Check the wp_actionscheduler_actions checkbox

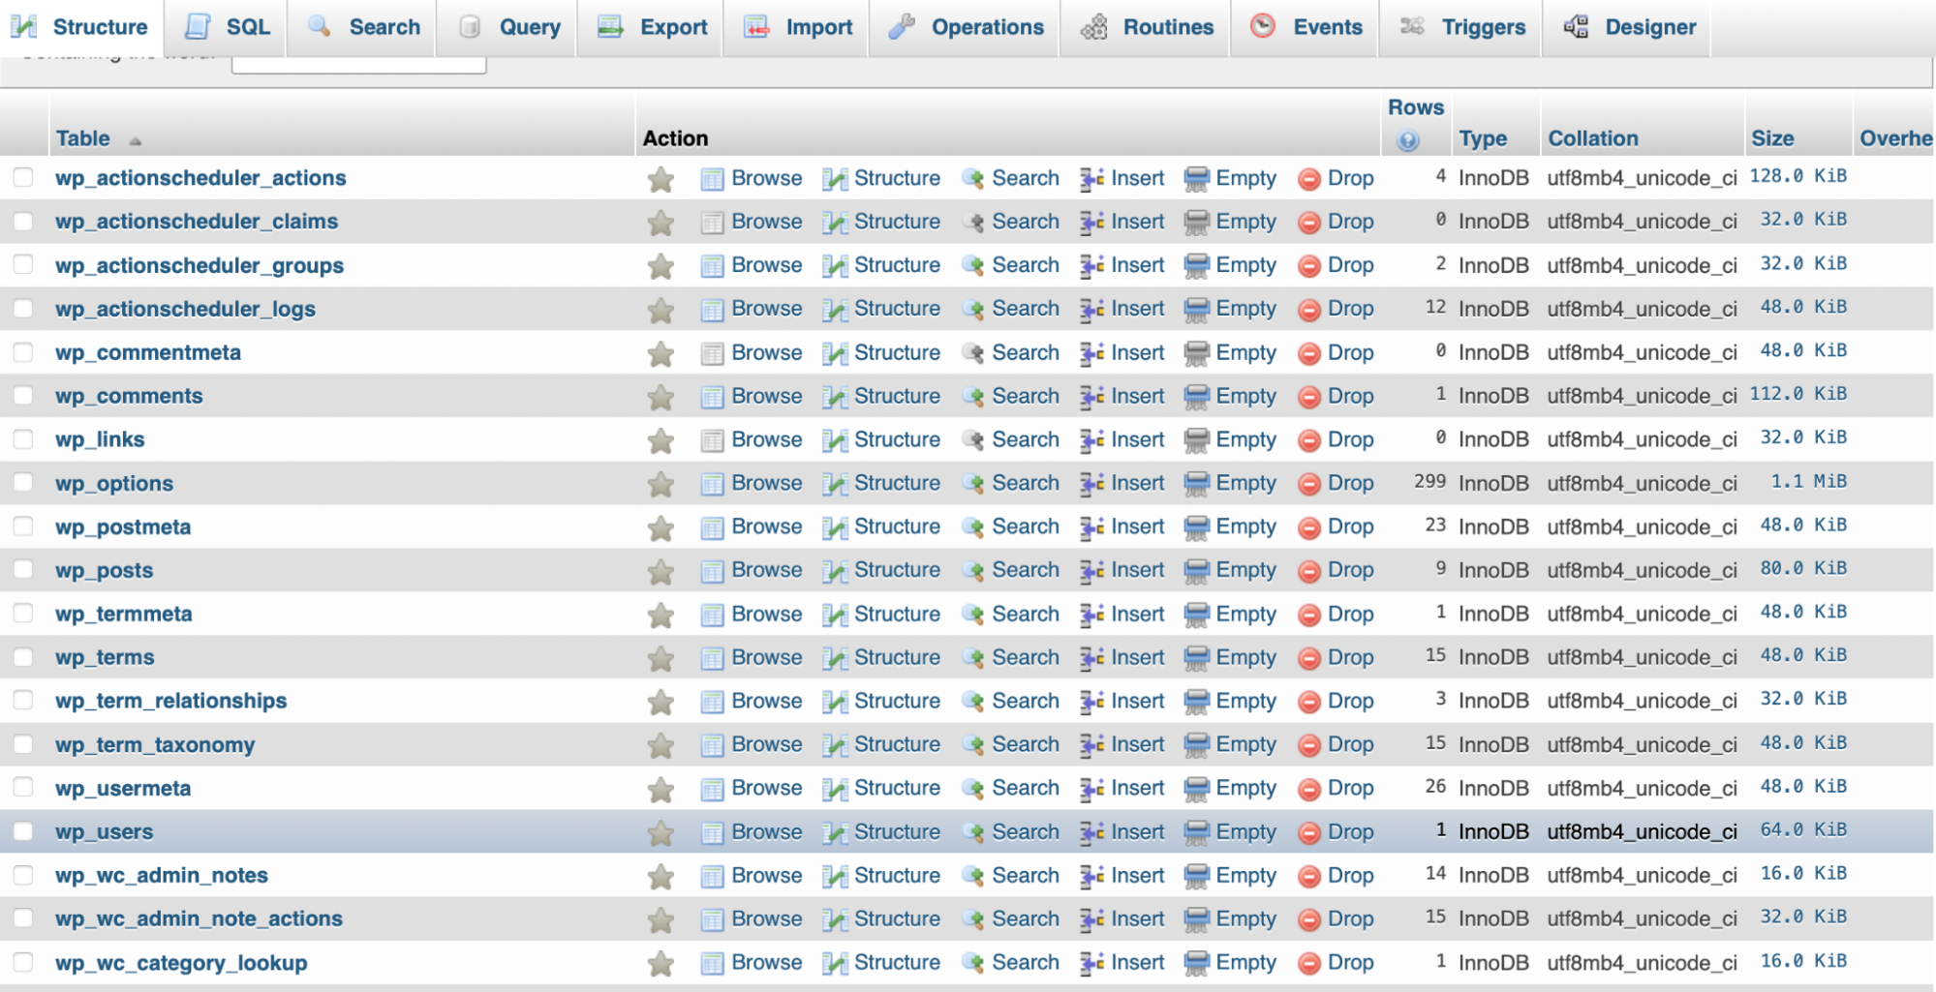coord(23,177)
